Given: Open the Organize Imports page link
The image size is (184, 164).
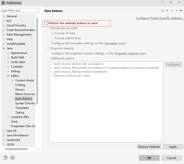Looking at the screenshot, I should 126,53.
